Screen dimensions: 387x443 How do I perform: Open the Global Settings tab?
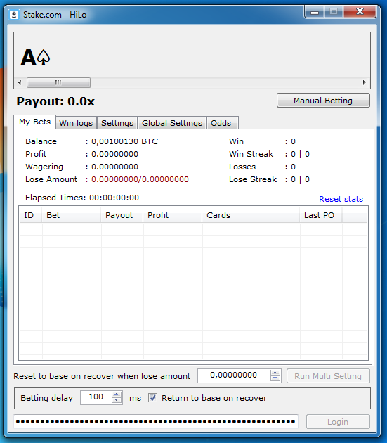(172, 123)
